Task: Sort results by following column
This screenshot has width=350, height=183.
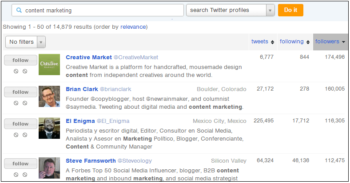Action: (x=294, y=42)
